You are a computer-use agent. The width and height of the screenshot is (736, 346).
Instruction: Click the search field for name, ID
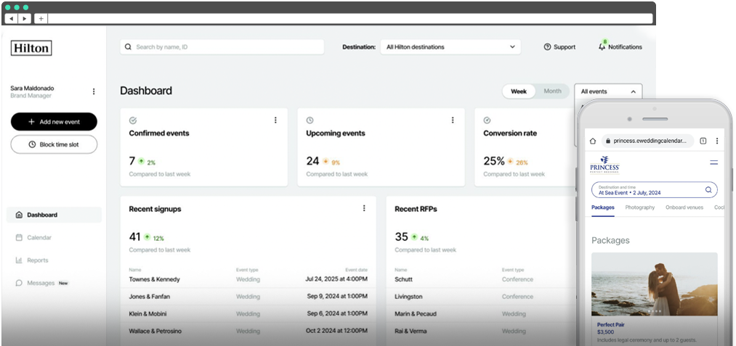222,47
